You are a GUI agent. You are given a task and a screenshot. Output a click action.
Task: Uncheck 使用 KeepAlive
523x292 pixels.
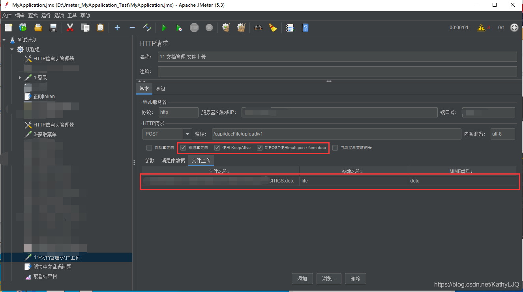click(217, 148)
